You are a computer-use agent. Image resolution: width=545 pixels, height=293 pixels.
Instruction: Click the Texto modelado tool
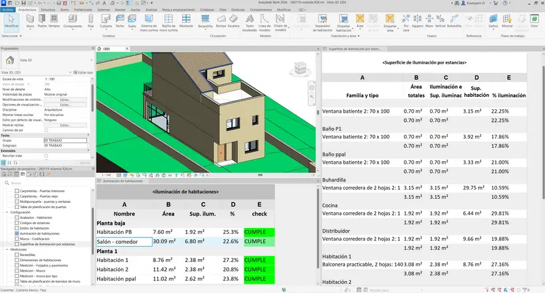pyautogui.click(x=249, y=23)
